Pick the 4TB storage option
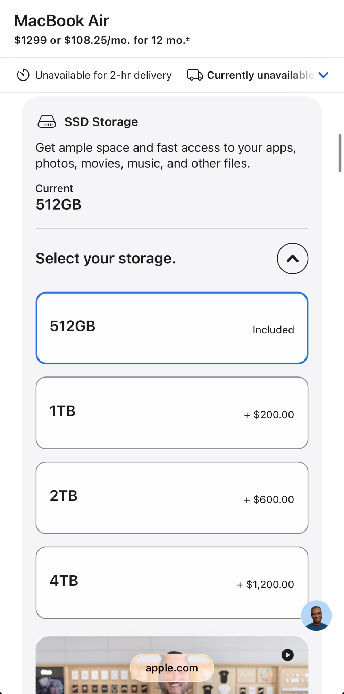Screen dimensions: 344x694 pos(172,583)
